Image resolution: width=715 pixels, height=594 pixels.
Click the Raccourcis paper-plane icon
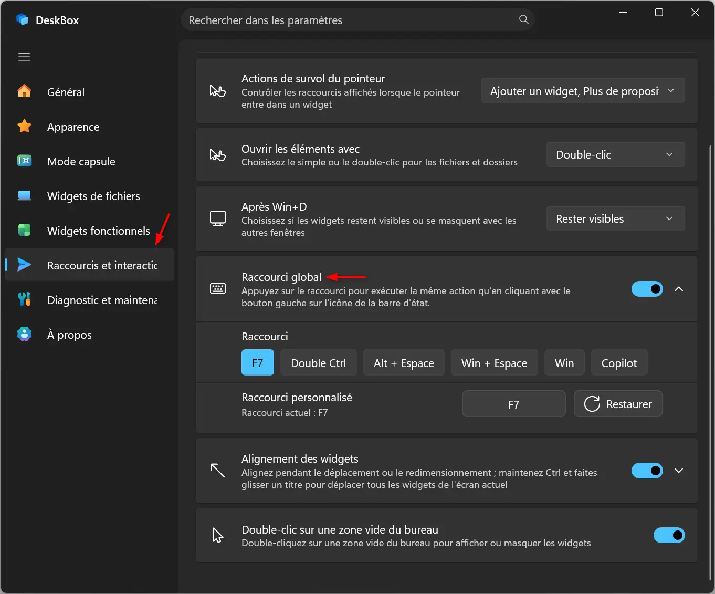coord(24,265)
